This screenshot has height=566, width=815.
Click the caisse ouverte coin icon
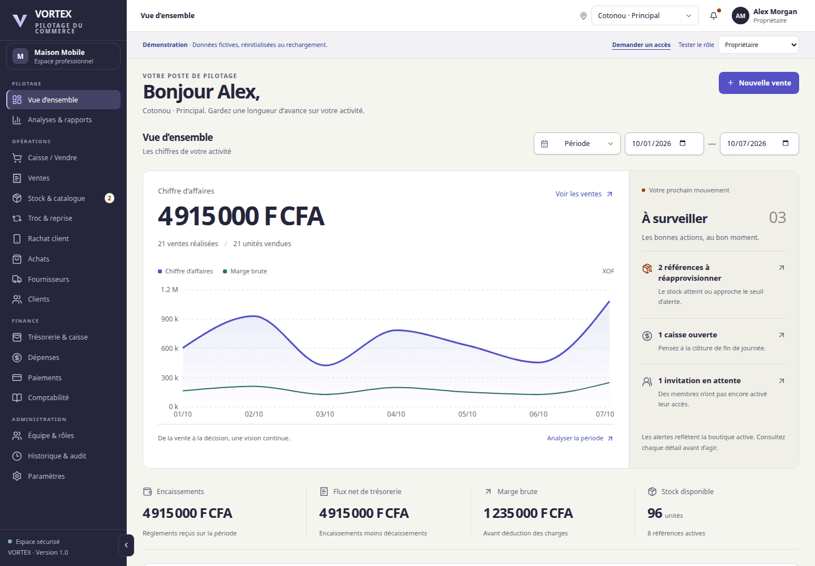[x=647, y=336]
